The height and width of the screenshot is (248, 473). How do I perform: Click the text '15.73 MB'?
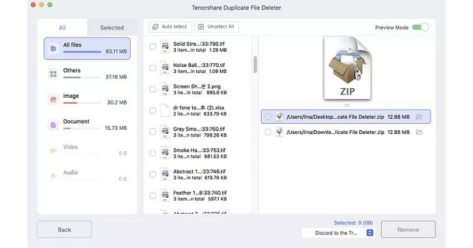[116, 128]
